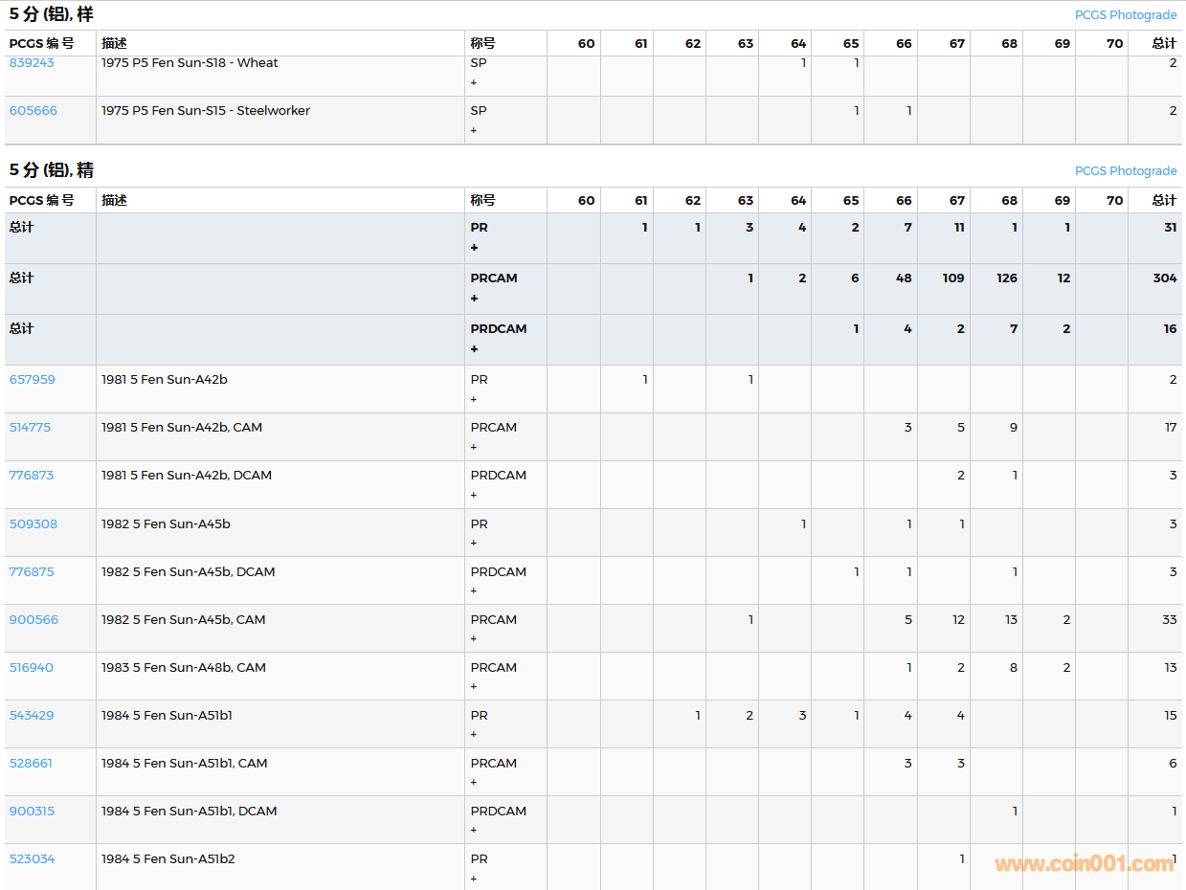Expand plus for 1975 Wheat SP row
The image size is (1186, 890).
click(x=474, y=82)
